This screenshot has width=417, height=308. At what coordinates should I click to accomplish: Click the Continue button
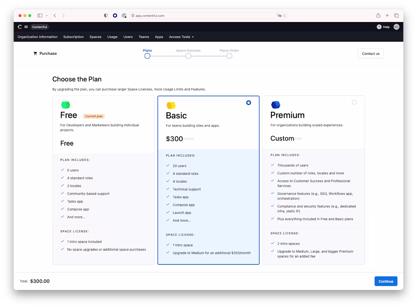(386, 281)
